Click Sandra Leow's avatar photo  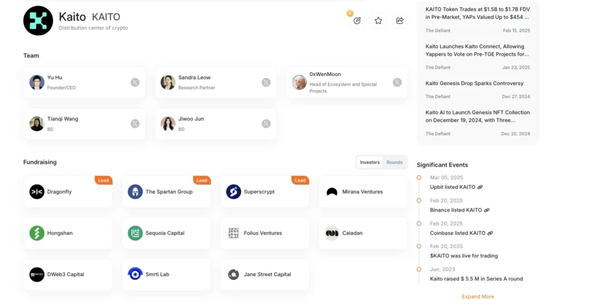click(x=168, y=83)
